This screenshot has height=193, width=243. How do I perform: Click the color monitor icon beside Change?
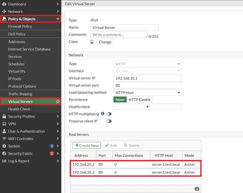click(x=92, y=42)
